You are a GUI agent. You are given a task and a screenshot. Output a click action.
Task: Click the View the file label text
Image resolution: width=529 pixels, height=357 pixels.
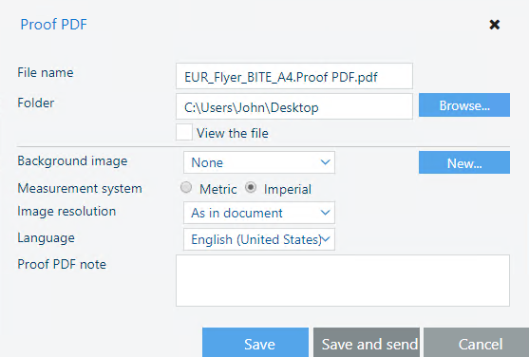[233, 133]
